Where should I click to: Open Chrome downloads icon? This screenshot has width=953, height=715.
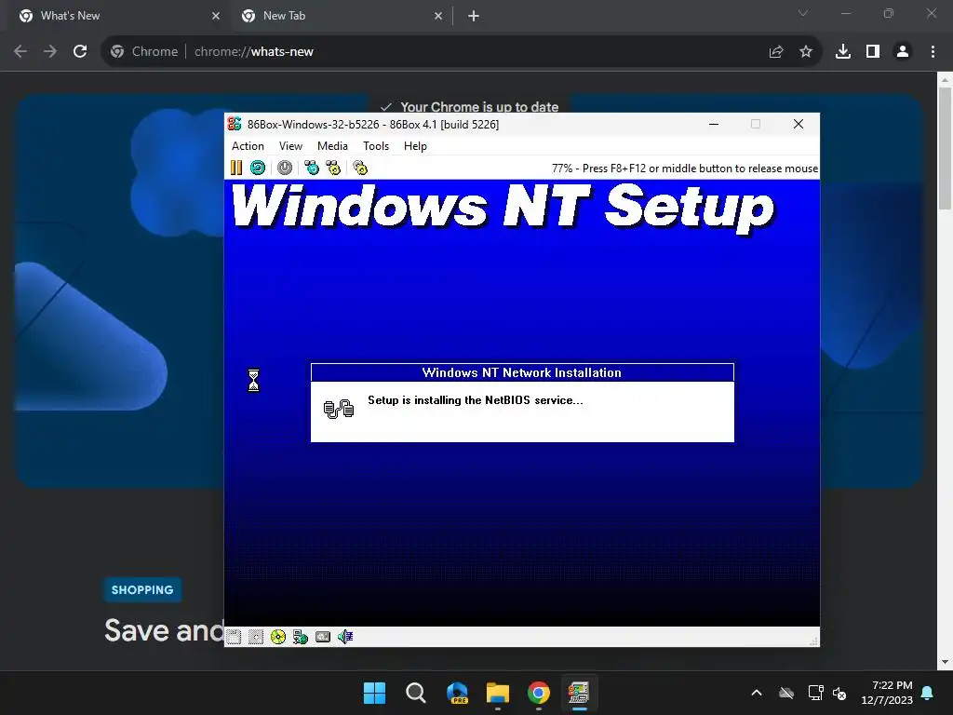[843, 52]
